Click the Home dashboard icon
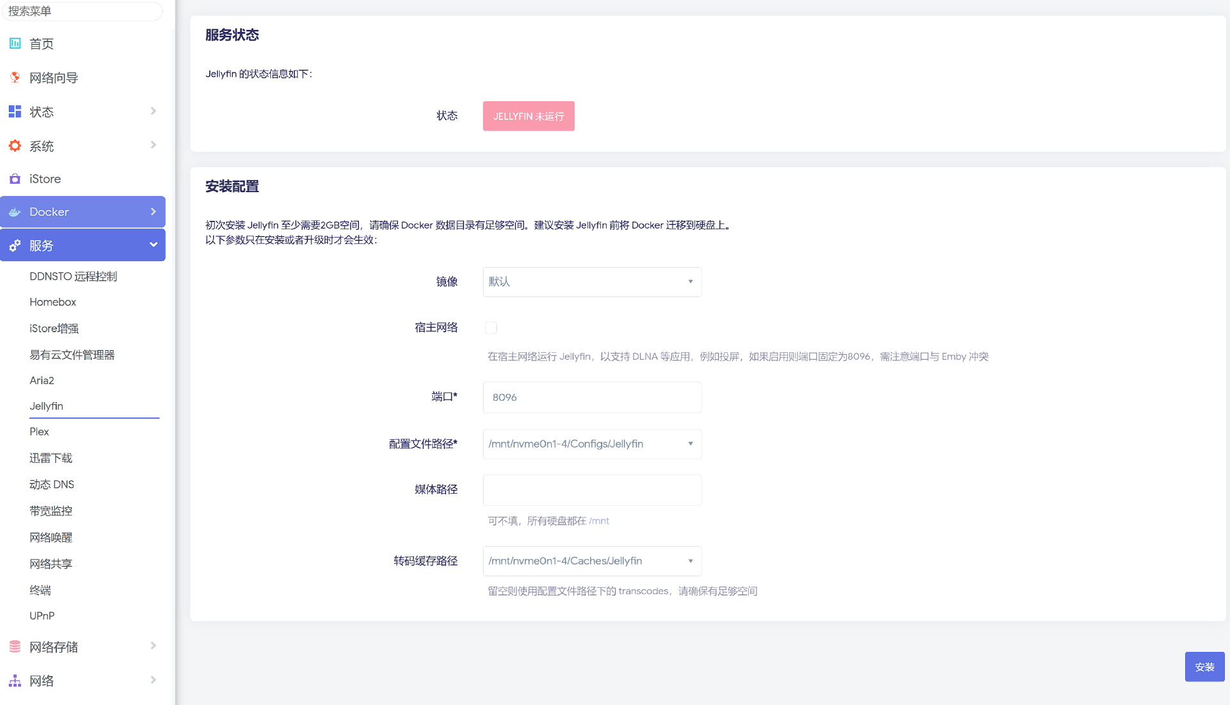Viewport: 1230px width, 705px height. point(15,44)
